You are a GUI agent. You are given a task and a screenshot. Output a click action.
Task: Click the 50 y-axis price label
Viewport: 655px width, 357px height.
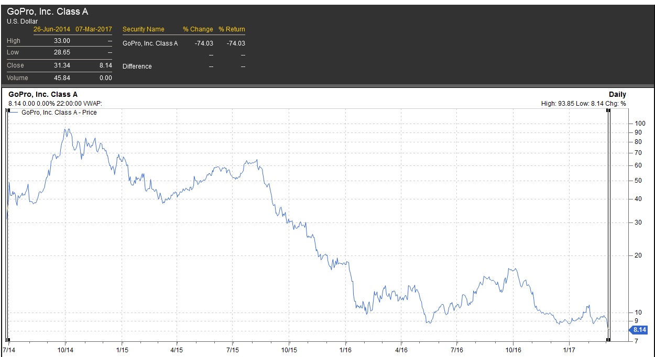[638, 181]
